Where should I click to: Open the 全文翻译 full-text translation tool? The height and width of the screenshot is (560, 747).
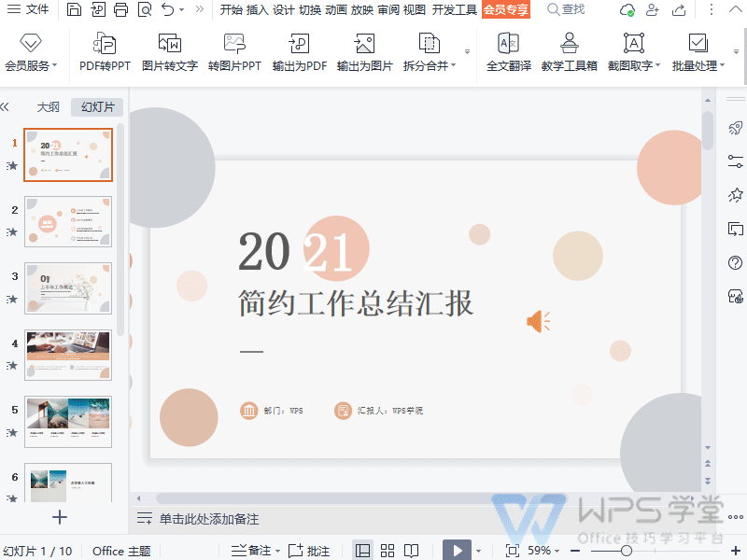(x=507, y=52)
